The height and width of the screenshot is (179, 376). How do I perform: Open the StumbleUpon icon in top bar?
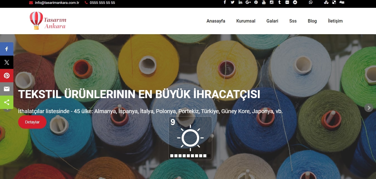(326, 3)
